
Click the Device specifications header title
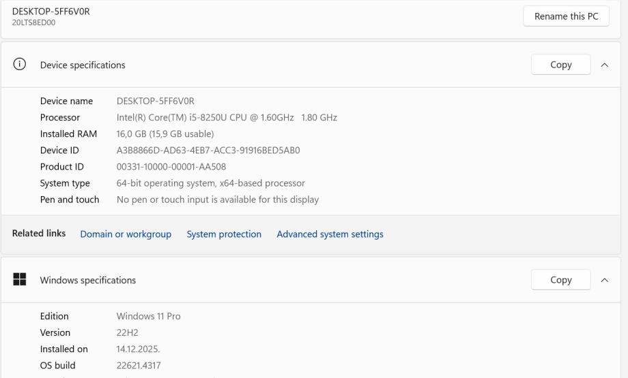(83, 65)
